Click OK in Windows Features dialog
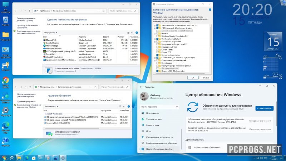The width and height of the screenshot is (286, 161). [193, 78]
